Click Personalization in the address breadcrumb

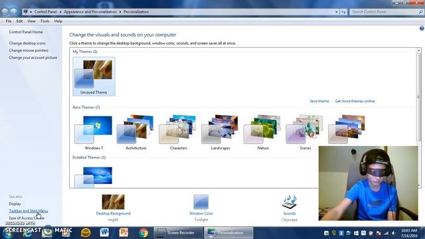pos(136,12)
